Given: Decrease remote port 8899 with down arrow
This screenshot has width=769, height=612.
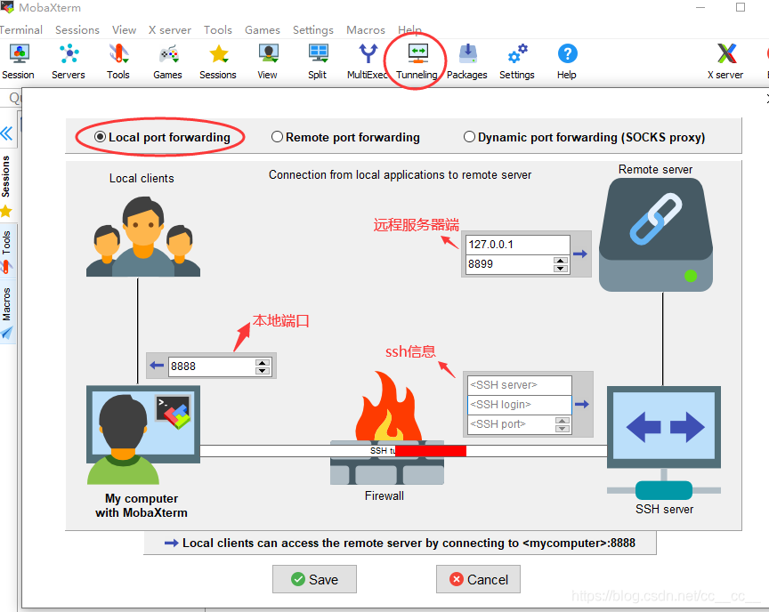Looking at the screenshot, I should click(561, 268).
